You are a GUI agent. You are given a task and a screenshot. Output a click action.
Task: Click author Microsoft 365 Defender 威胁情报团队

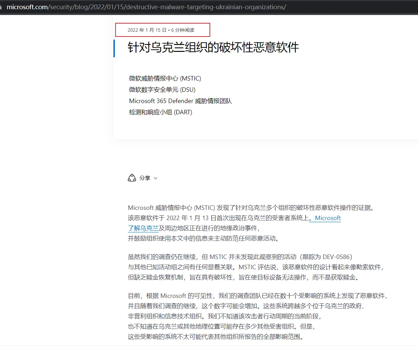tap(180, 101)
